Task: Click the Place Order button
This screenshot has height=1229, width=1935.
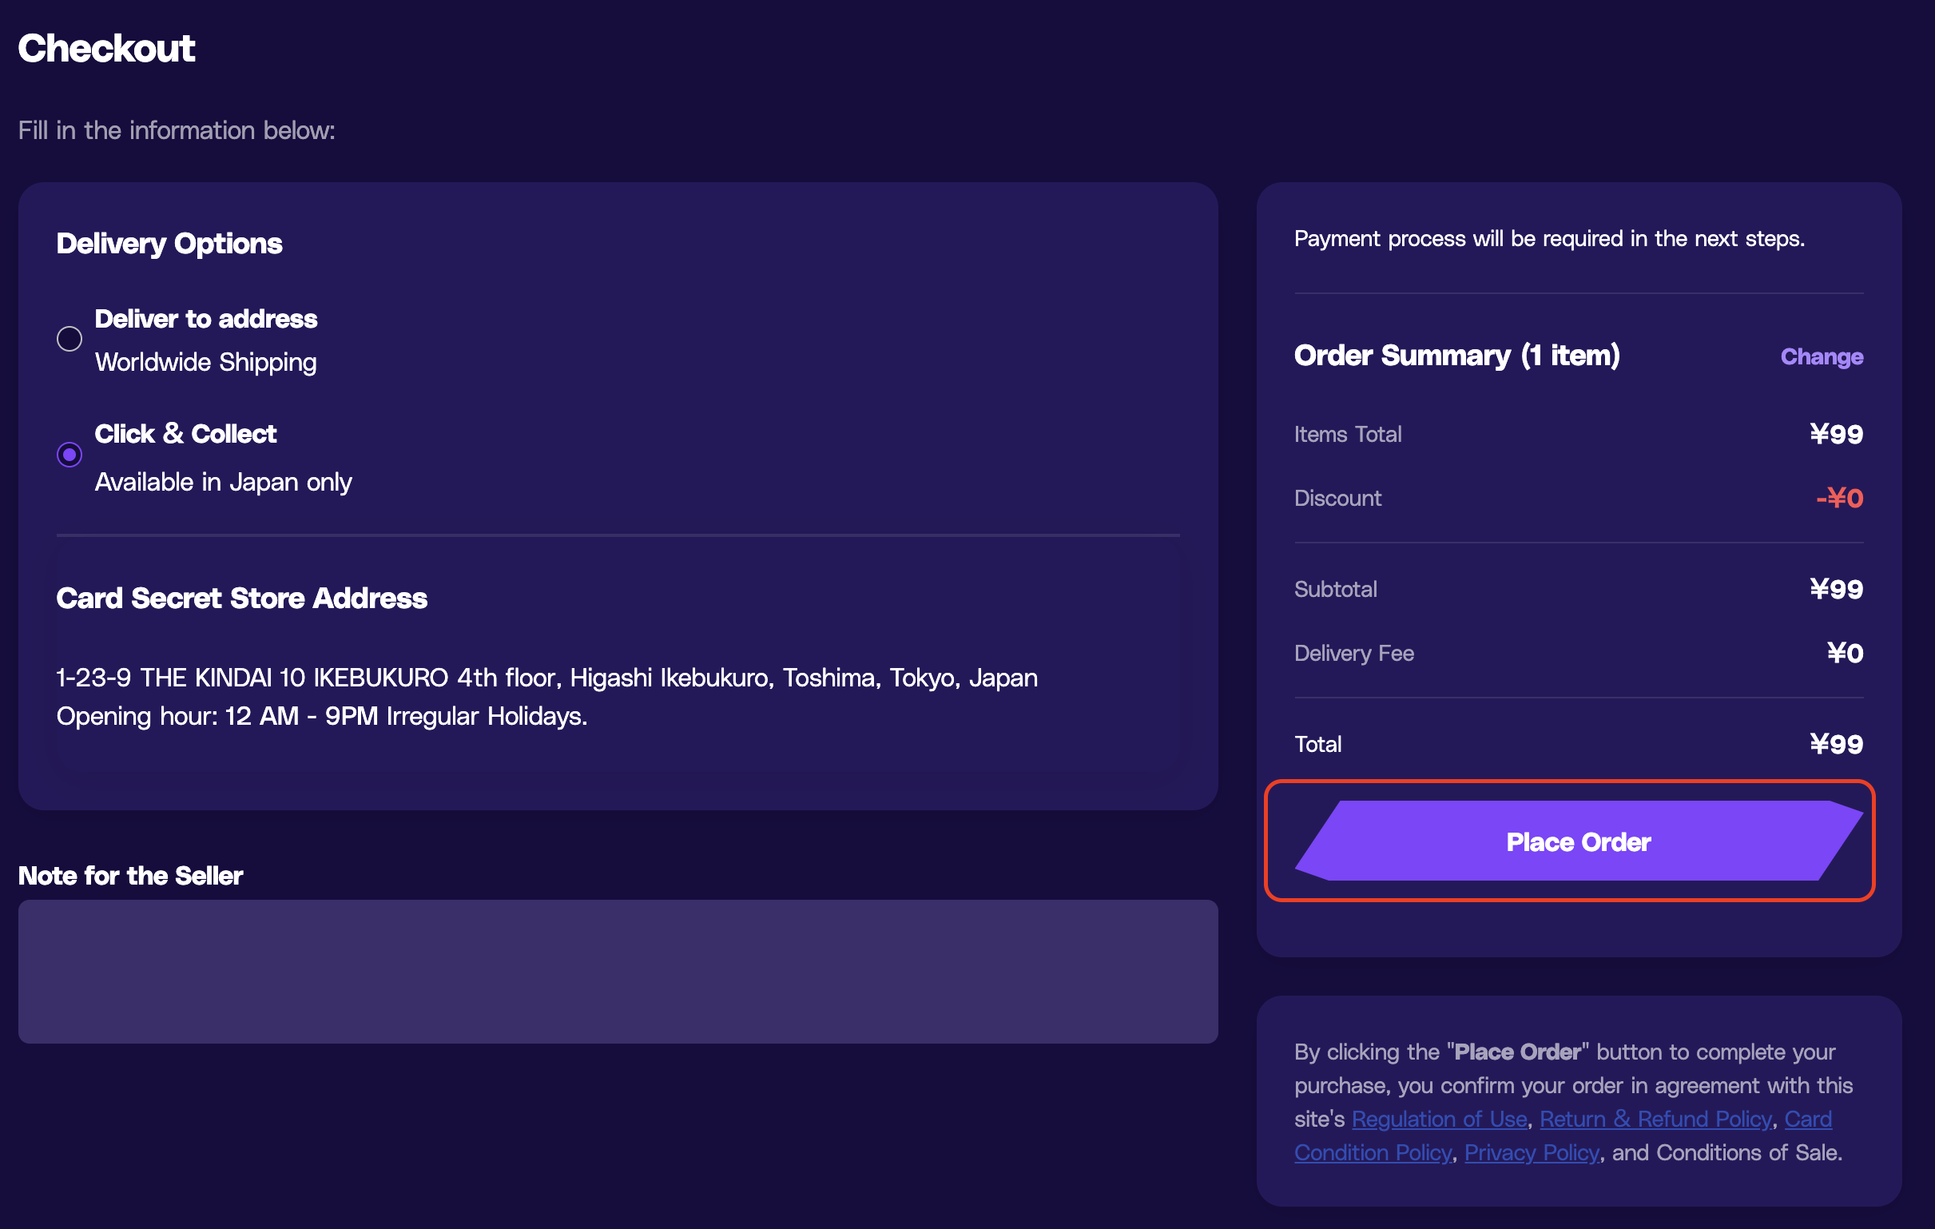Action: click(x=1578, y=841)
